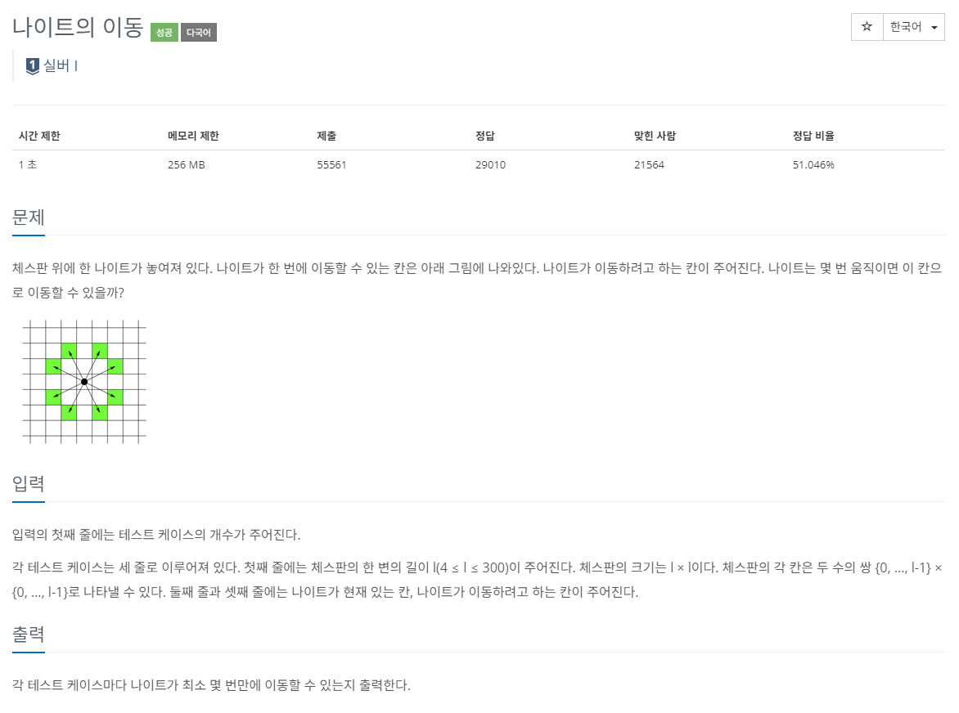Click the 출력 section heading

click(x=28, y=635)
